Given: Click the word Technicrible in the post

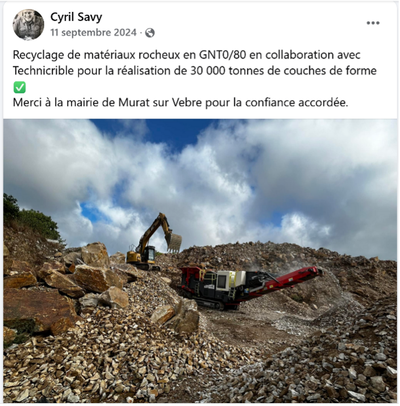Looking at the screenshot, I should tap(43, 70).
